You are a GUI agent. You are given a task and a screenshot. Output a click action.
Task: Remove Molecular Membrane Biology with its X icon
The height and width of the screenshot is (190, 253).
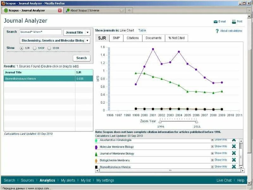[x=234, y=146]
